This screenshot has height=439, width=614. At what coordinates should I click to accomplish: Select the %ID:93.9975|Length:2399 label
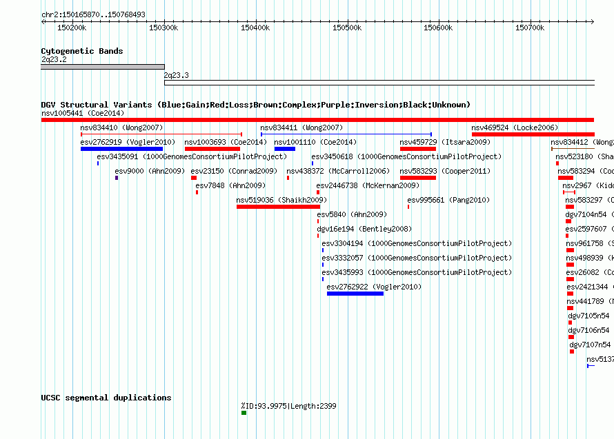pos(288,406)
